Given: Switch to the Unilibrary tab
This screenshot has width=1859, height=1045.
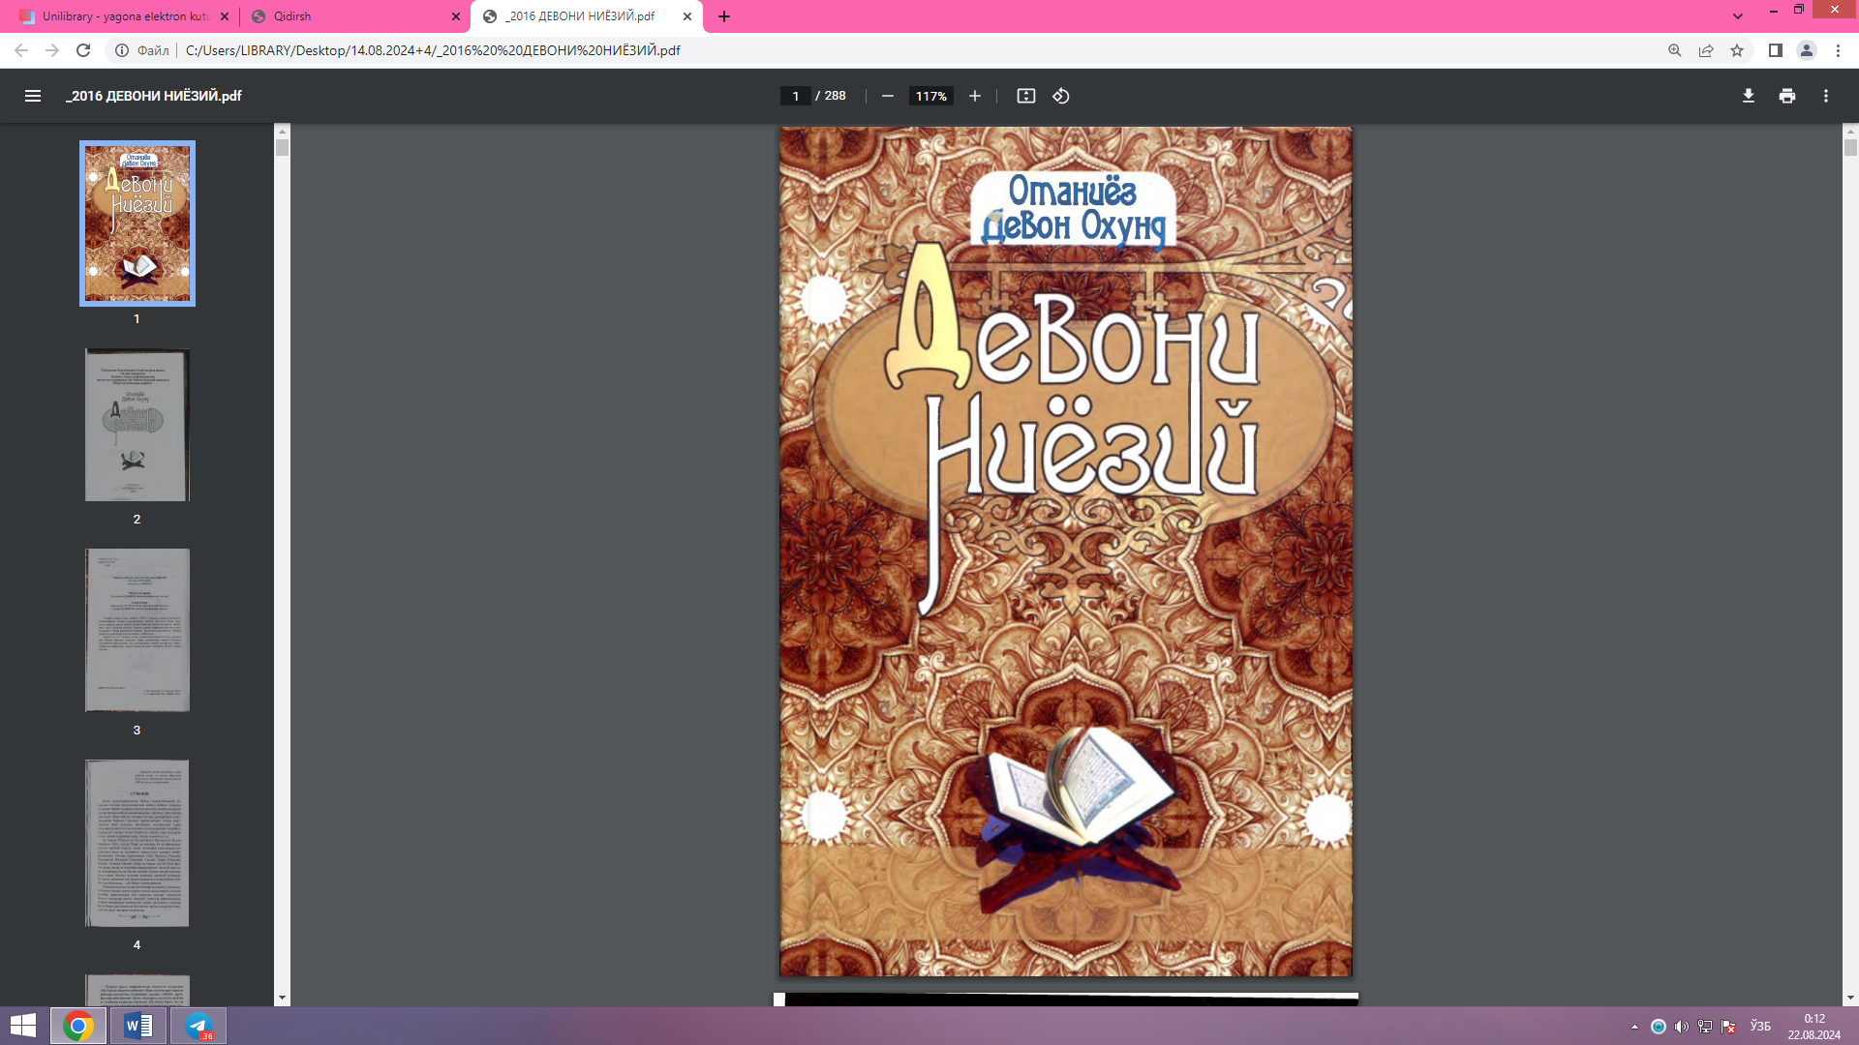Looking at the screenshot, I should [116, 16].
